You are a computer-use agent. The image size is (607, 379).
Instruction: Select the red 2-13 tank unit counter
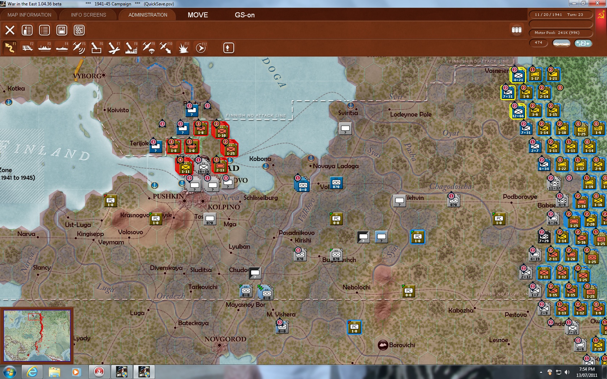[x=220, y=166]
